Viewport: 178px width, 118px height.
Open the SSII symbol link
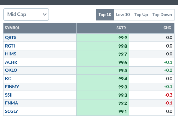[x=9, y=95]
